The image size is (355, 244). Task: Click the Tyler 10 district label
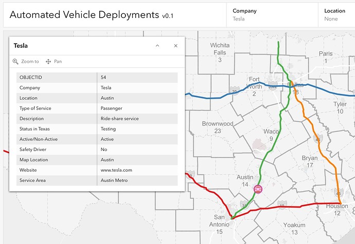pyautogui.click(x=340, y=108)
